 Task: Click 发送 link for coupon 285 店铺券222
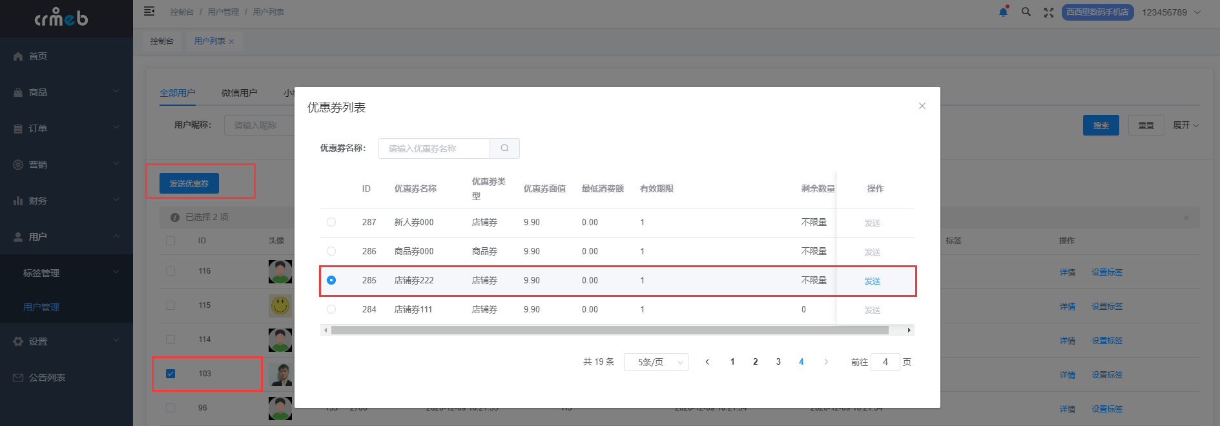[x=873, y=281]
